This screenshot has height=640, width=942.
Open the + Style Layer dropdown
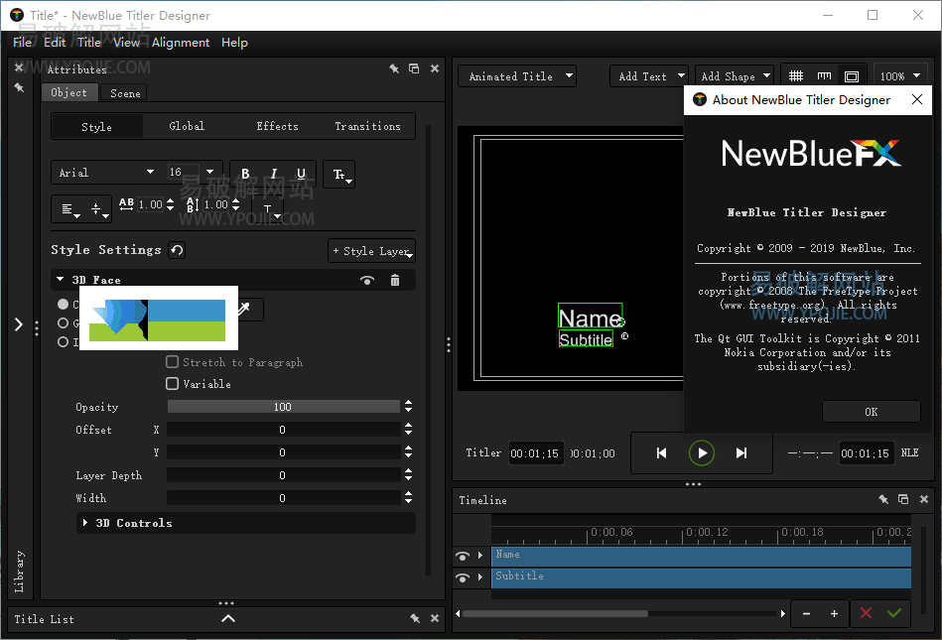tap(372, 251)
